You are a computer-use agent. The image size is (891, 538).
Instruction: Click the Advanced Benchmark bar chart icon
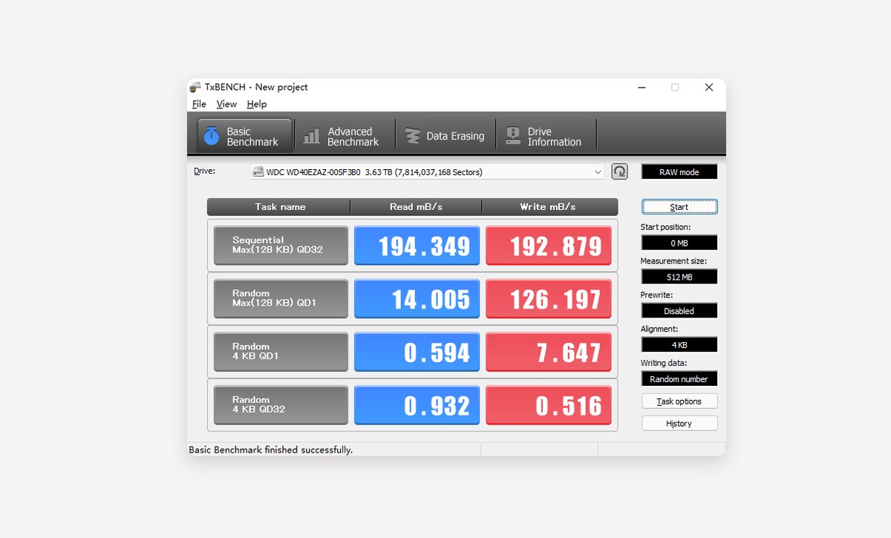coord(313,137)
